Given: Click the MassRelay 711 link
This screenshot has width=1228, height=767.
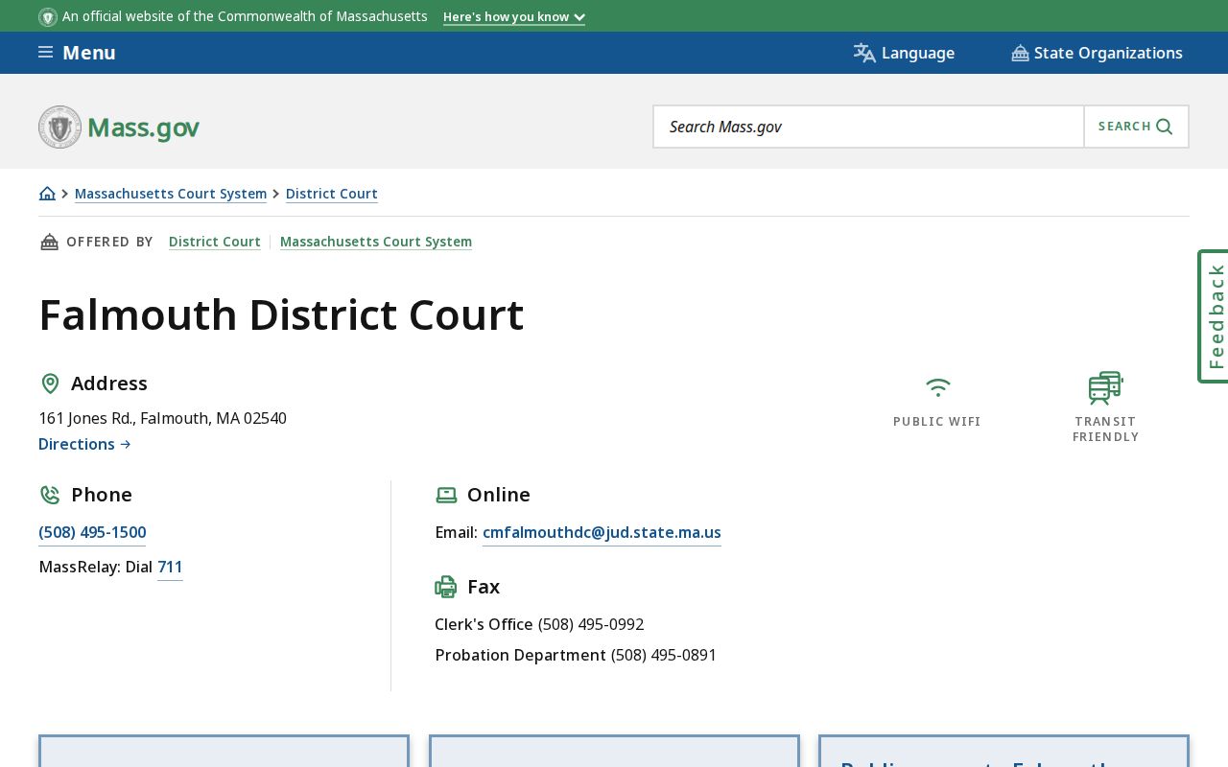Looking at the screenshot, I should pos(170,567).
